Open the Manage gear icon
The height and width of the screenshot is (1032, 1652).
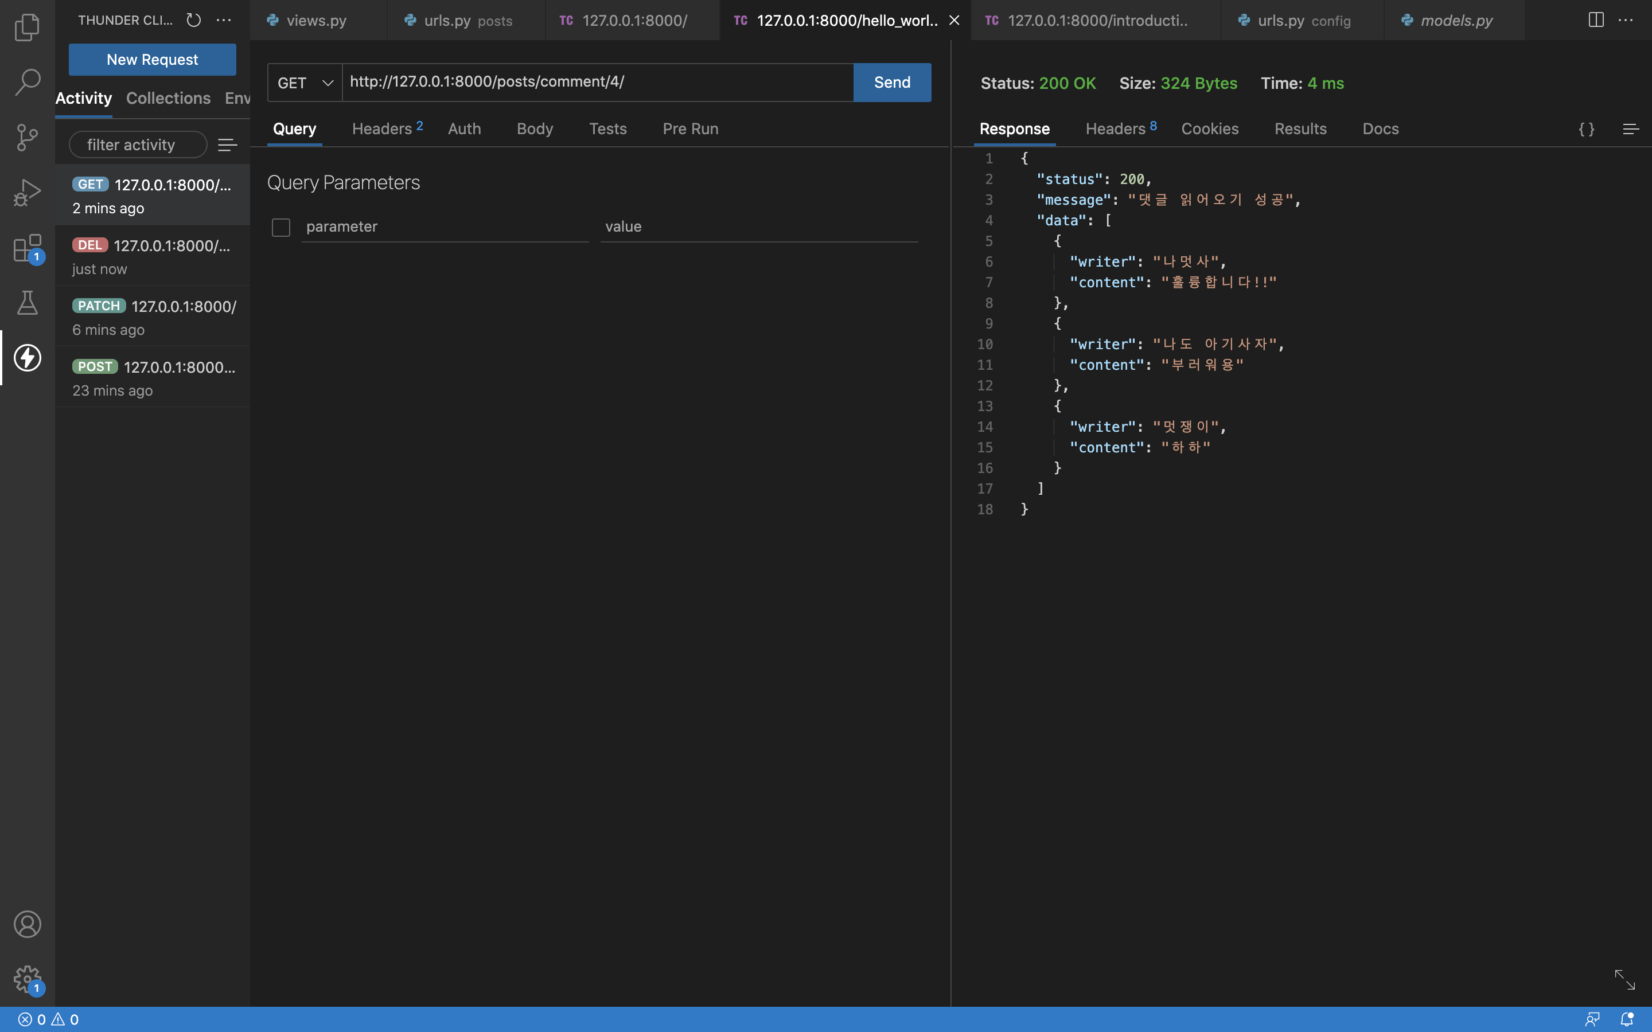pyautogui.click(x=28, y=979)
